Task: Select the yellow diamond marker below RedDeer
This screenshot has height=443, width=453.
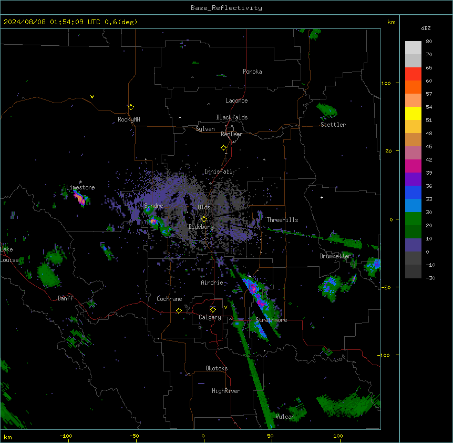Action: (223, 148)
